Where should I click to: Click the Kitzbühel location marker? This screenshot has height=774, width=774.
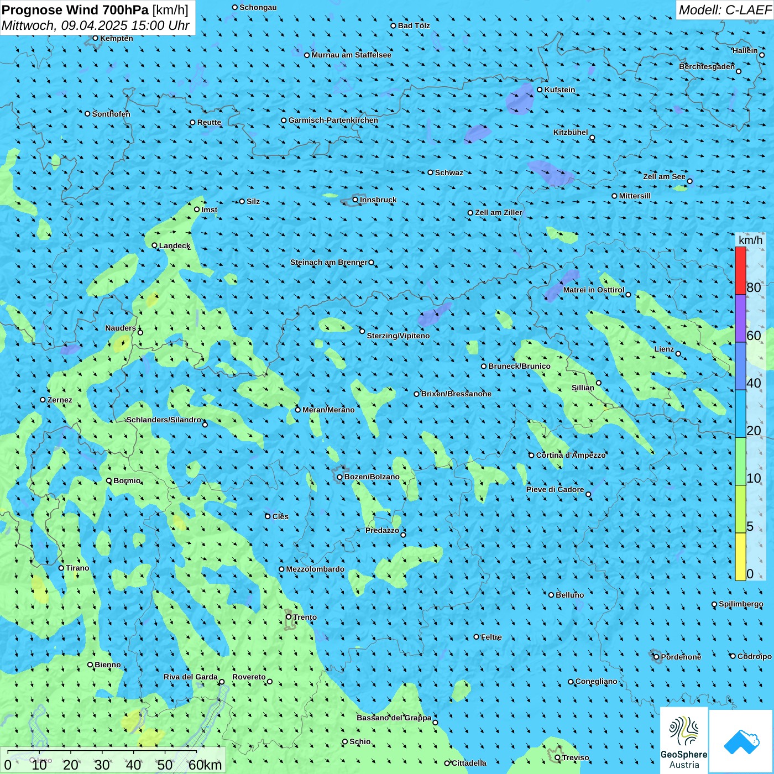tap(592, 138)
